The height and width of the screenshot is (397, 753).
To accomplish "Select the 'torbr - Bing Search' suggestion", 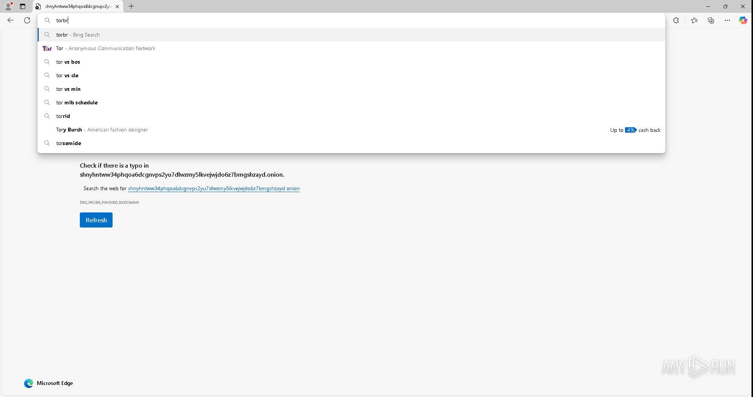I will click(x=351, y=35).
